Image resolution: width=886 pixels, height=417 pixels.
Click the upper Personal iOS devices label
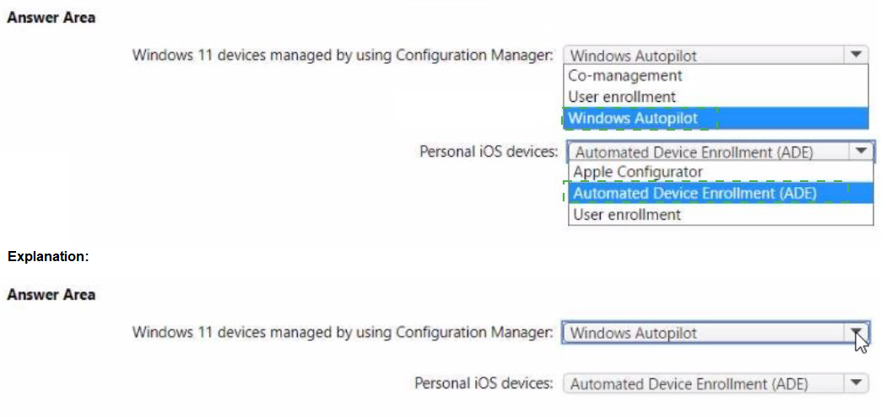(x=489, y=152)
